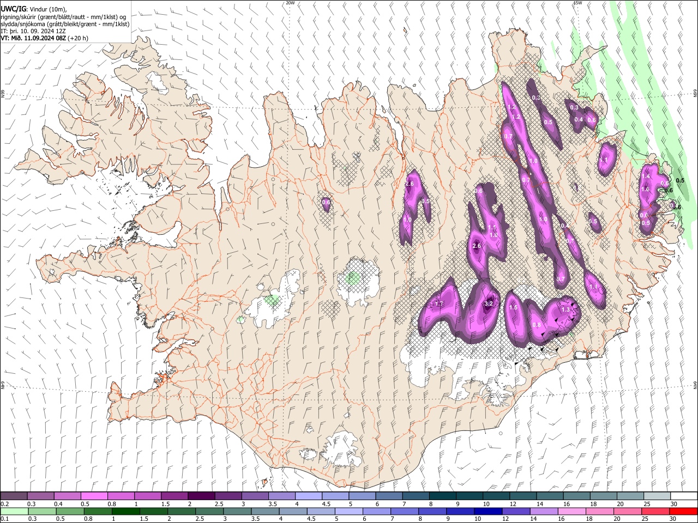Click the black 0.5 rain value offshore
This screenshot has width=698, height=523.
[x=680, y=180]
